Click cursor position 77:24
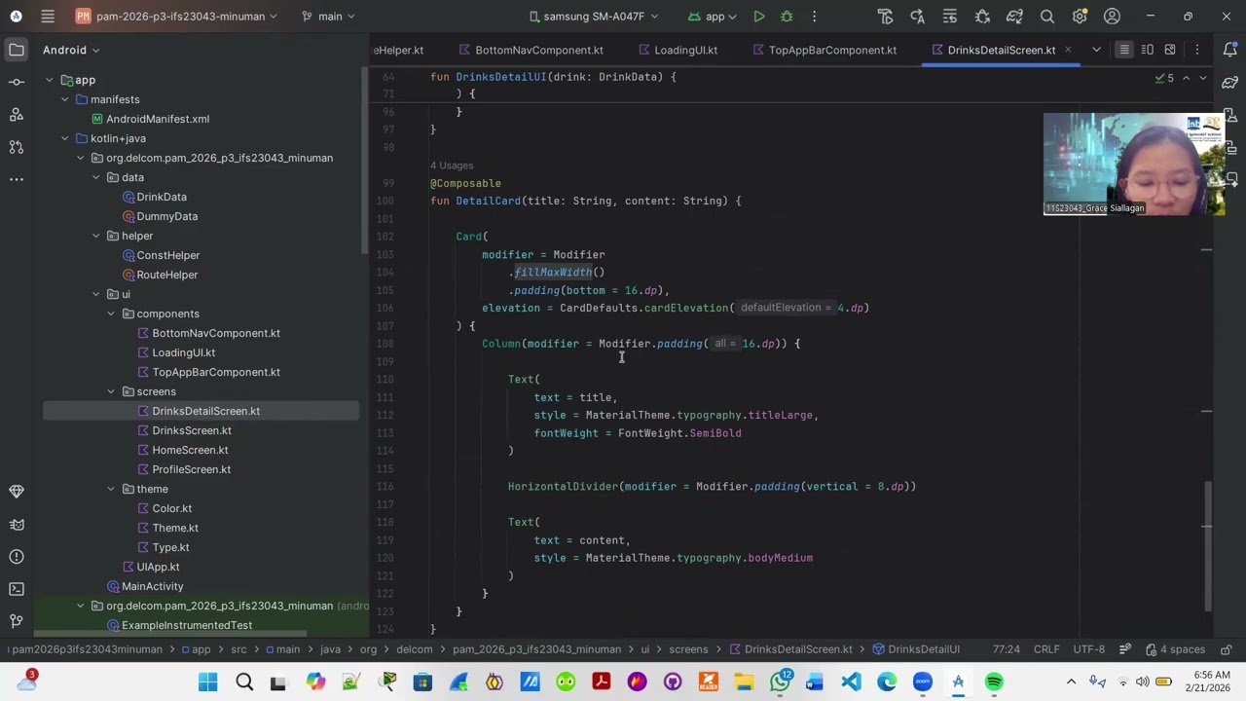 [x=1007, y=649]
